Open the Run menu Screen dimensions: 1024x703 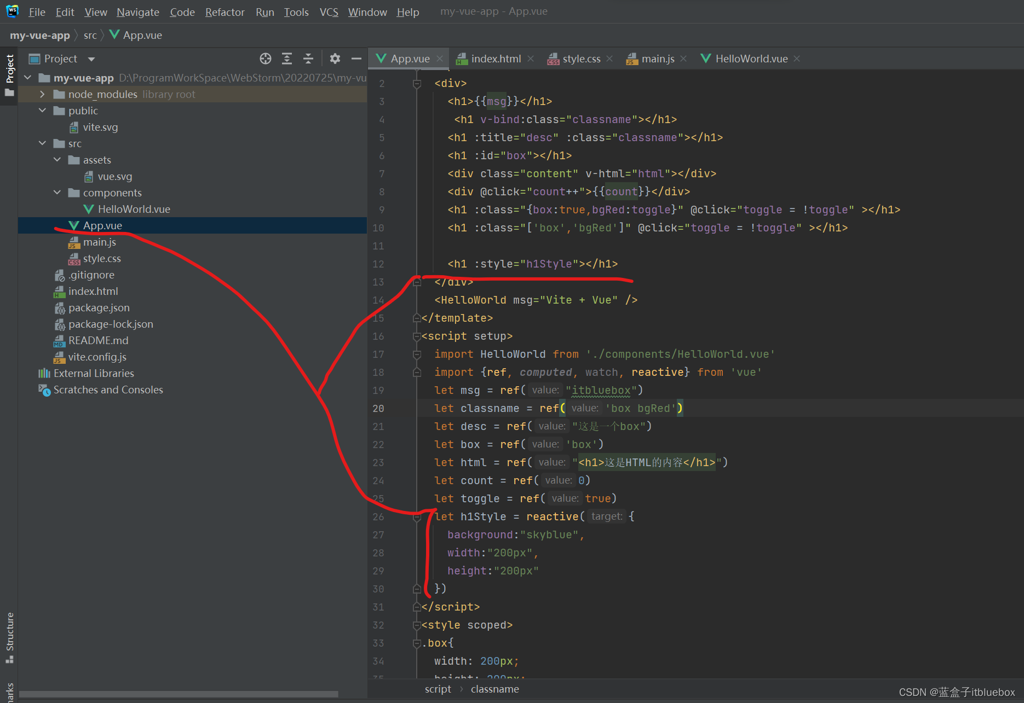265,12
